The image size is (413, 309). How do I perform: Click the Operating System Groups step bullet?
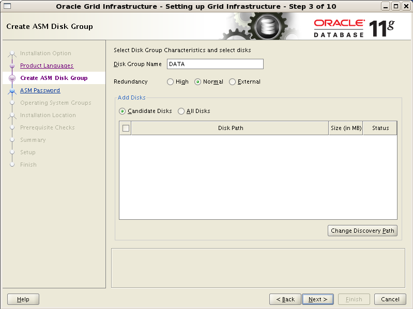click(12, 103)
